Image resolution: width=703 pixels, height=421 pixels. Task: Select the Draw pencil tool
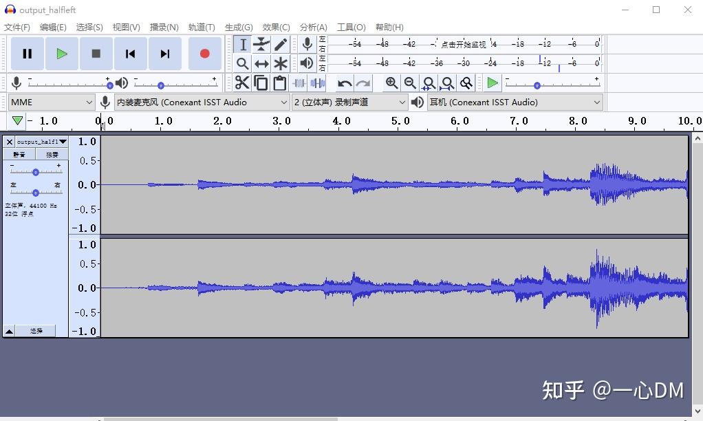click(281, 45)
